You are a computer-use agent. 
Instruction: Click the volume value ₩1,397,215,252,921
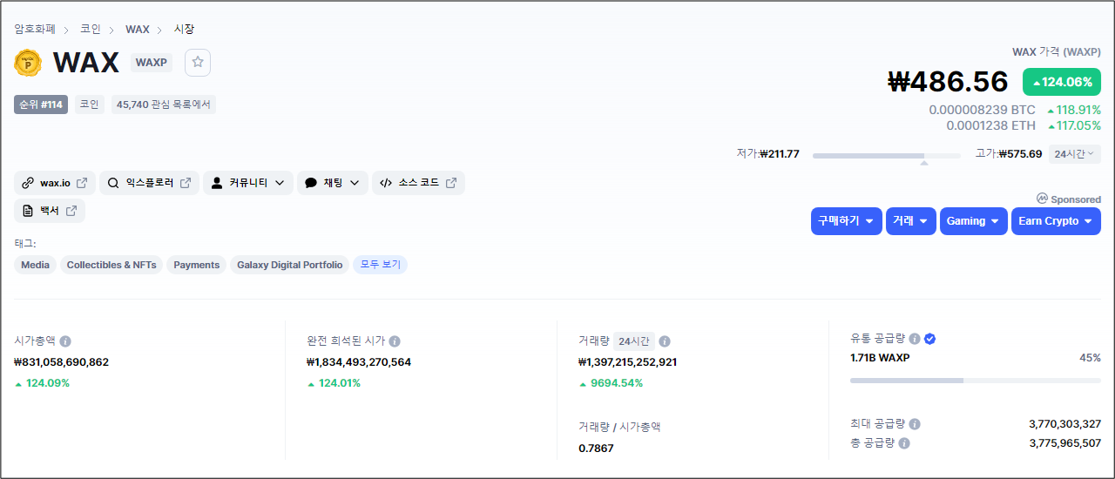(628, 362)
